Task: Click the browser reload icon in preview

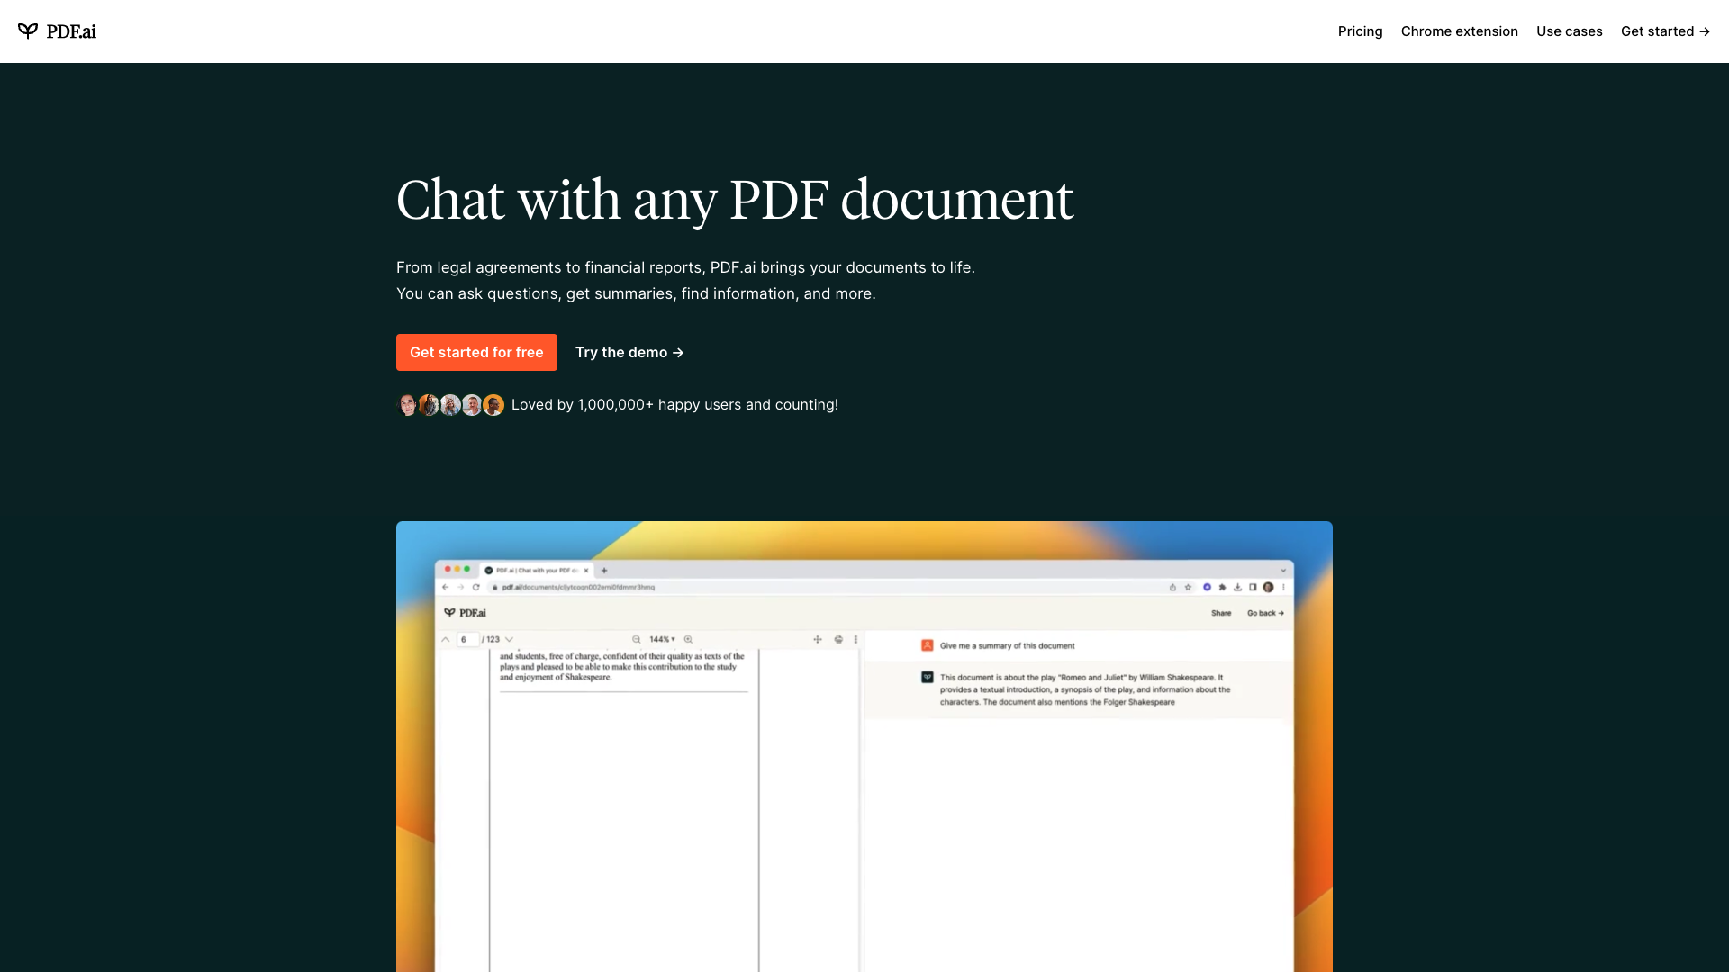Action: pyautogui.click(x=475, y=587)
